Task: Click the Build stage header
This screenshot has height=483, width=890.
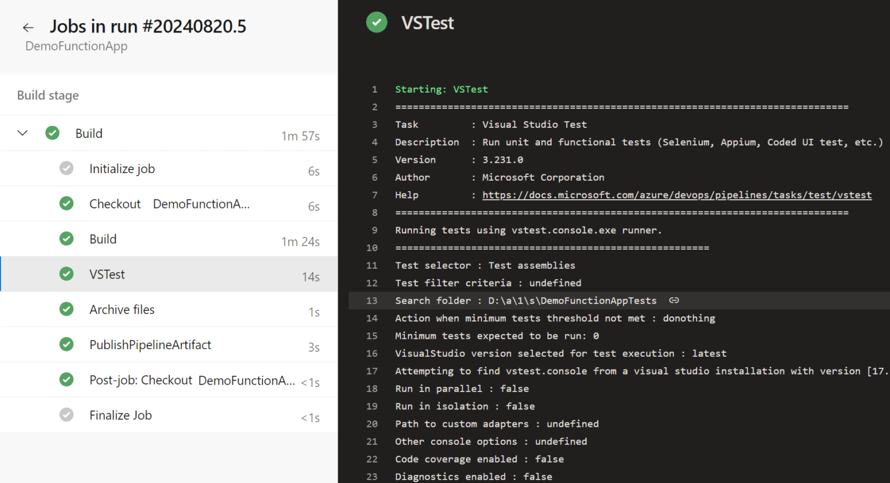Action: 48,96
